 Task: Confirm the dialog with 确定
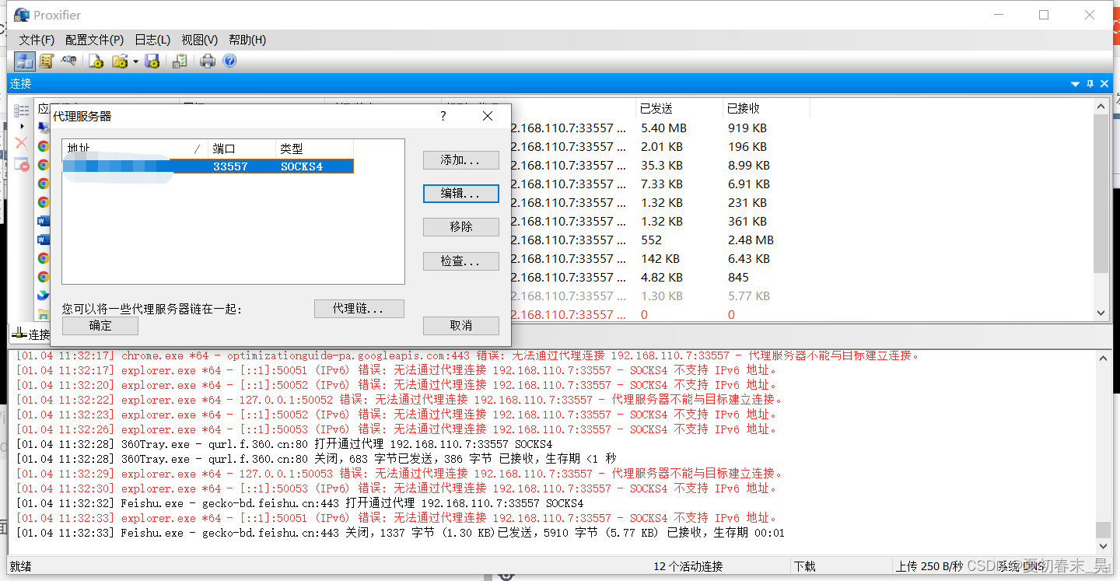pyautogui.click(x=100, y=326)
